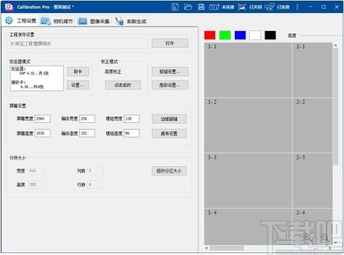Click the 打开 button for project path

[x=170, y=43]
